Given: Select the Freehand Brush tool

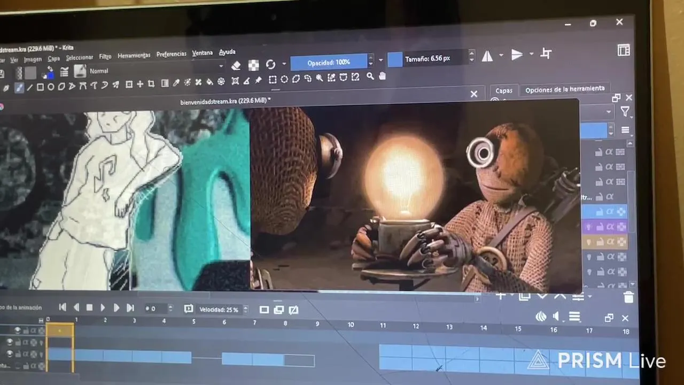Looking at the screenshot, I should 19,88.
